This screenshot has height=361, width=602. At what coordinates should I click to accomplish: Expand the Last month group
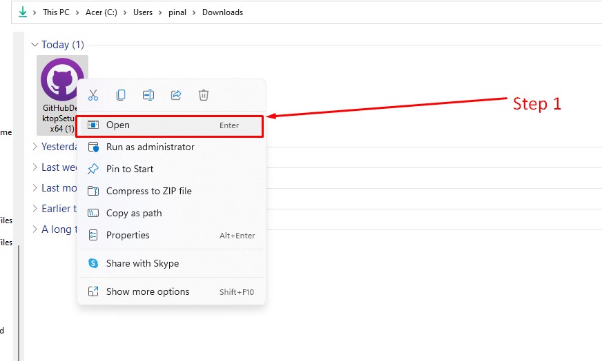click(35, 188)
